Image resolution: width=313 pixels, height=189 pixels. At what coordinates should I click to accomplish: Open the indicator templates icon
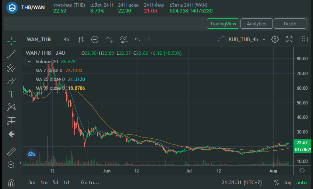(124, 39)
